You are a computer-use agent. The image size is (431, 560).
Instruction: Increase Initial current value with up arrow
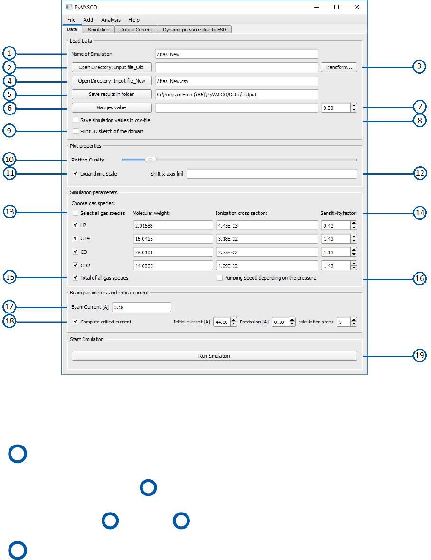click(x=234, y=320)
